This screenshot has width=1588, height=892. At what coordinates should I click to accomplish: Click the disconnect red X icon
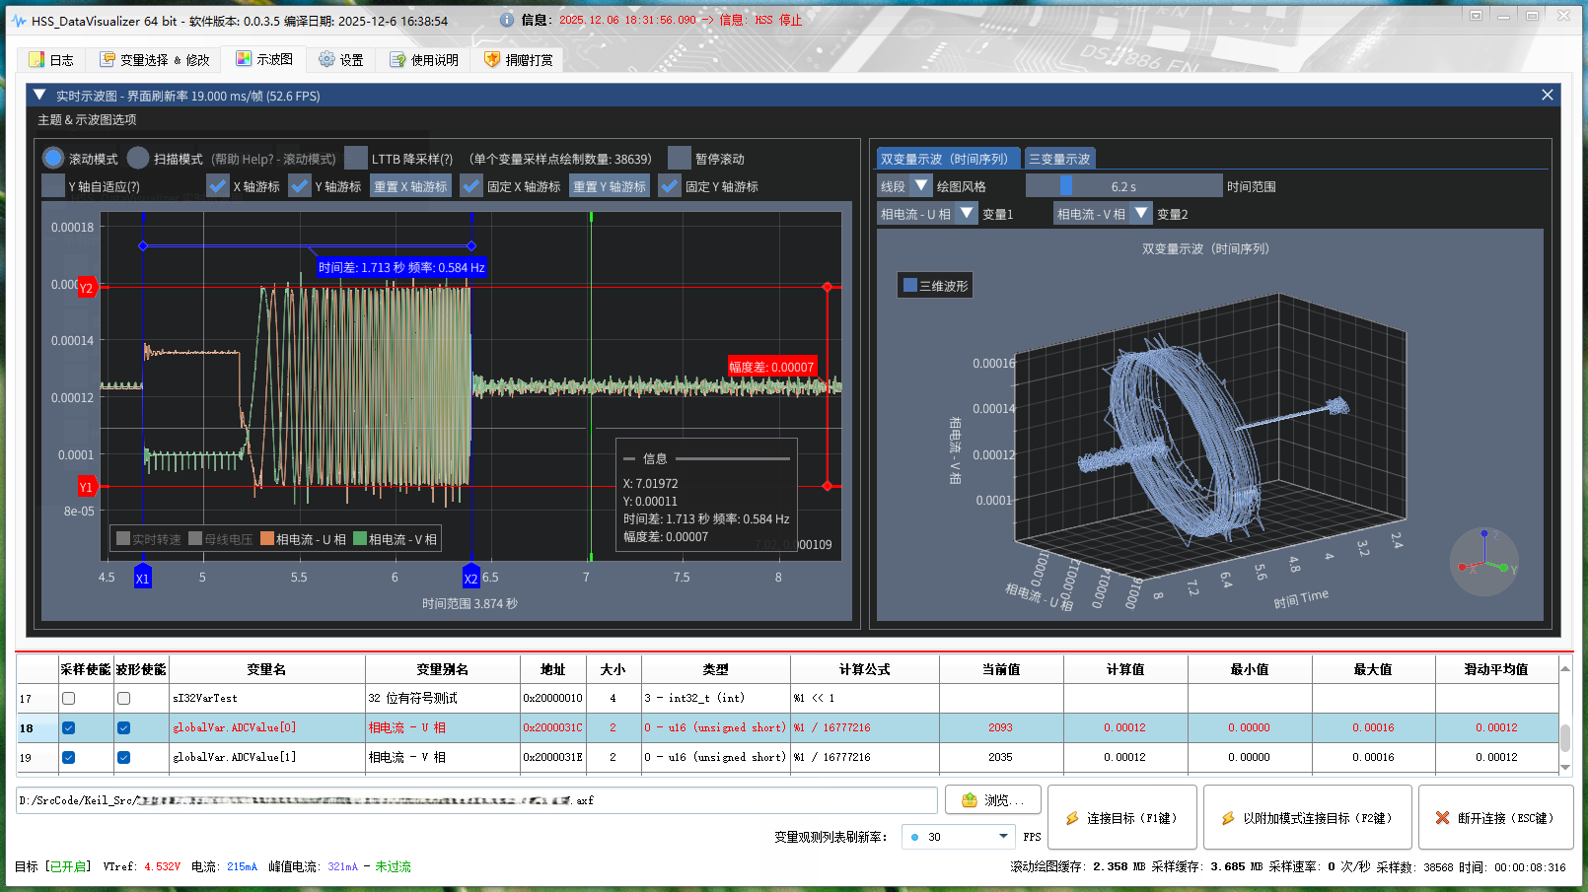[1442, 818]
